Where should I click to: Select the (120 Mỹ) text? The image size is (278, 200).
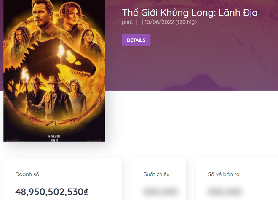click(186, 22)
